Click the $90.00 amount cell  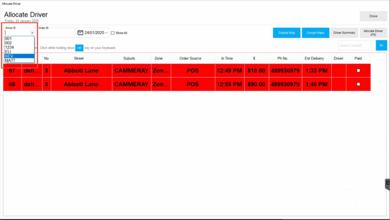point(256,84)
